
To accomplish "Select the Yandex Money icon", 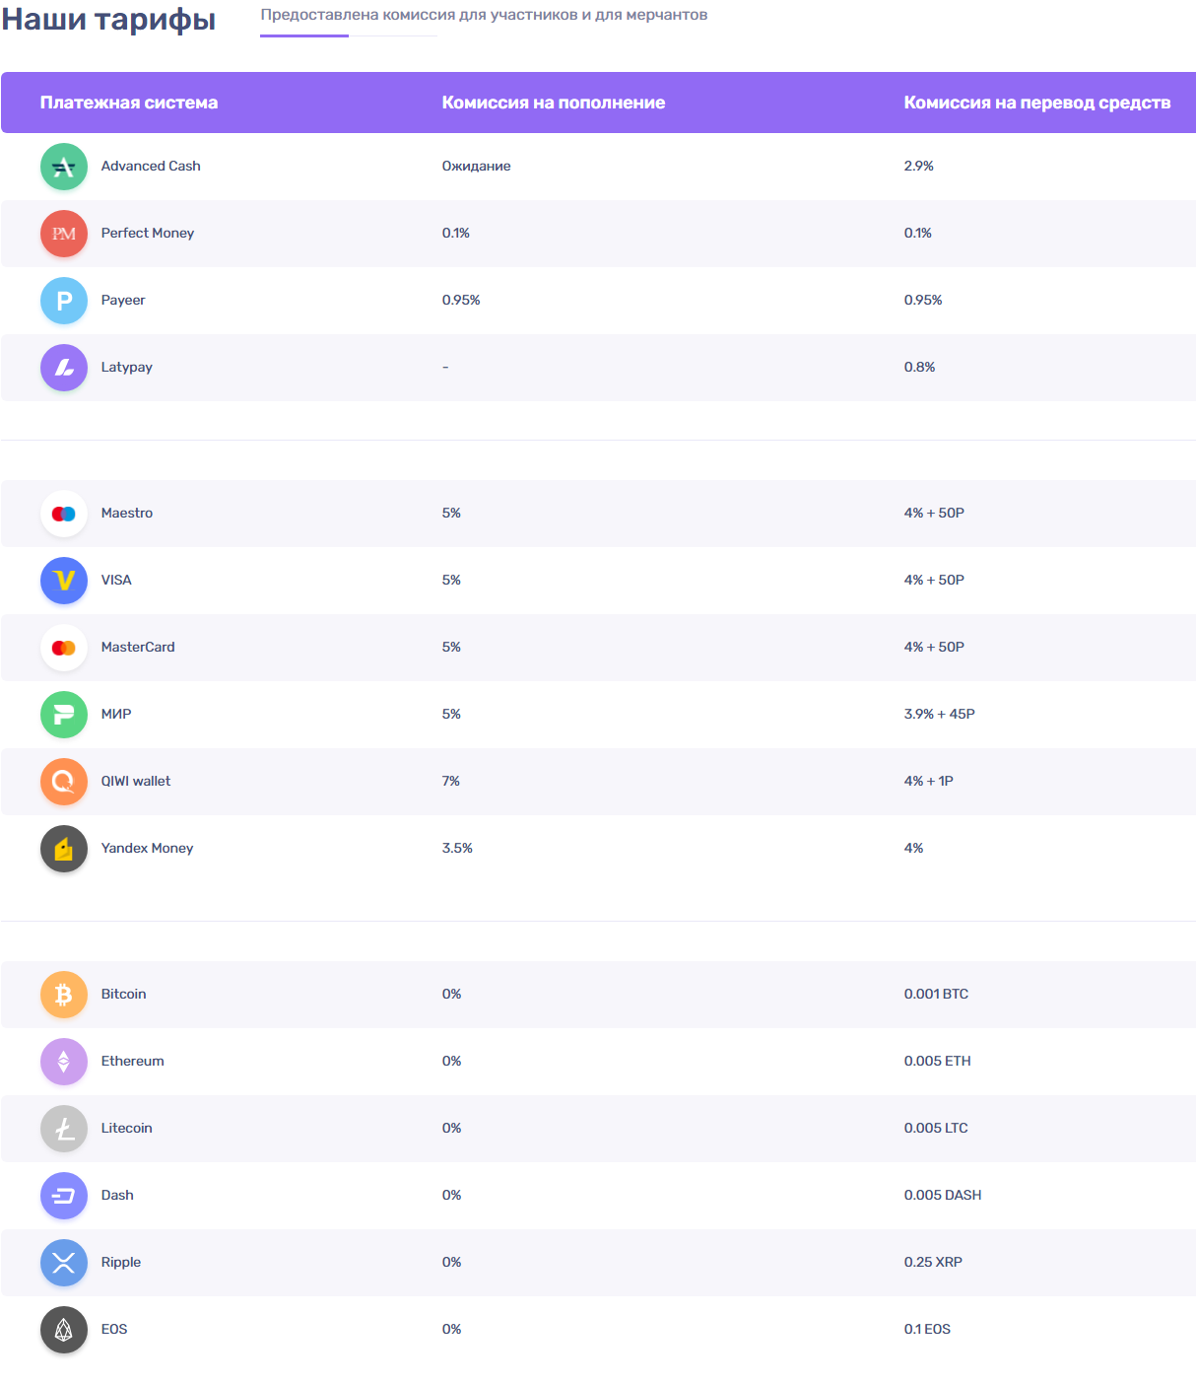I will (x=63, y=848).
